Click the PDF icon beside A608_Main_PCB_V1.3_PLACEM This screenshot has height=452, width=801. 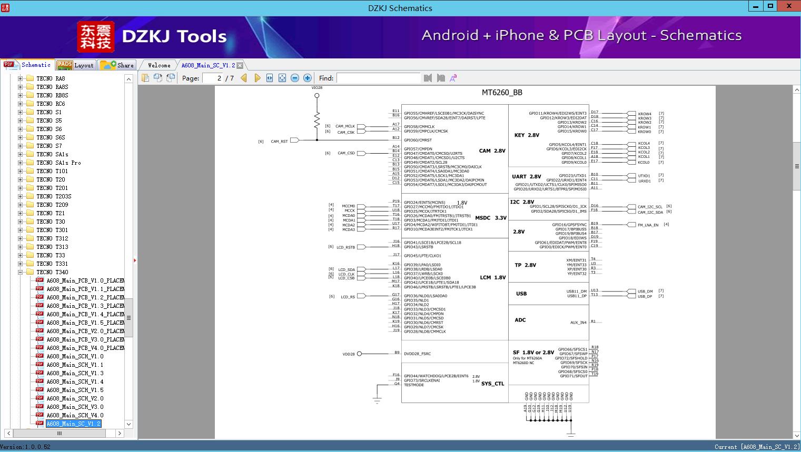(39, 306)
